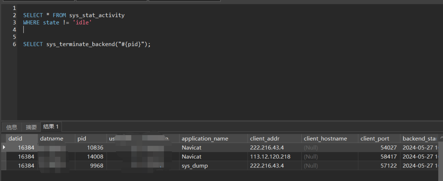Click the client_hostname column header

pos(330,138)
